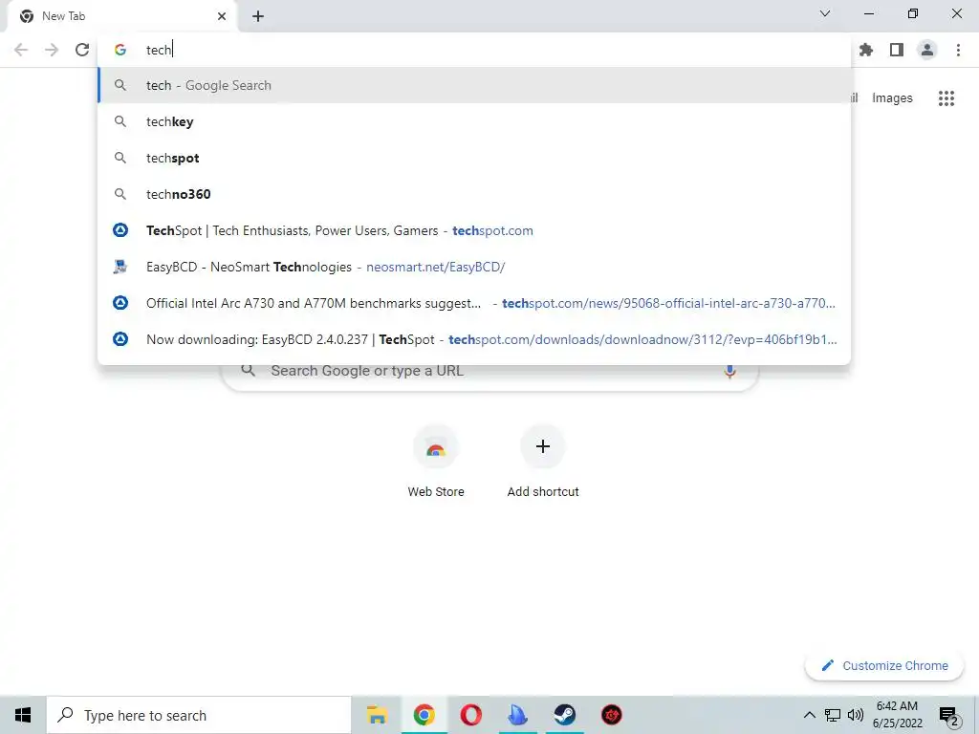The width and height of the screenshot is (979, 734).
Task: Click the Customize Chrome button
Action: click(884, 666)
